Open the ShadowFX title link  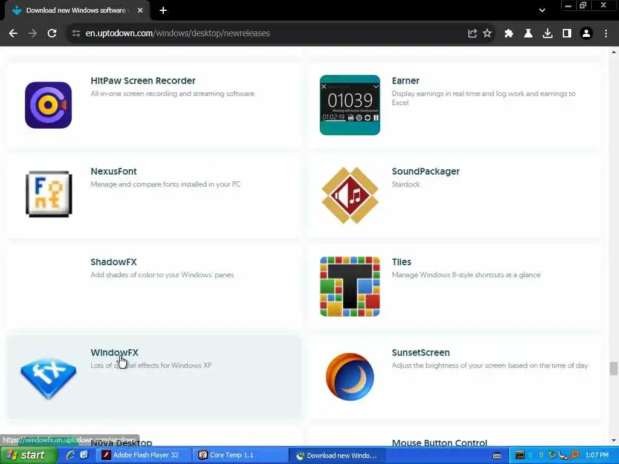coord(114,262)
